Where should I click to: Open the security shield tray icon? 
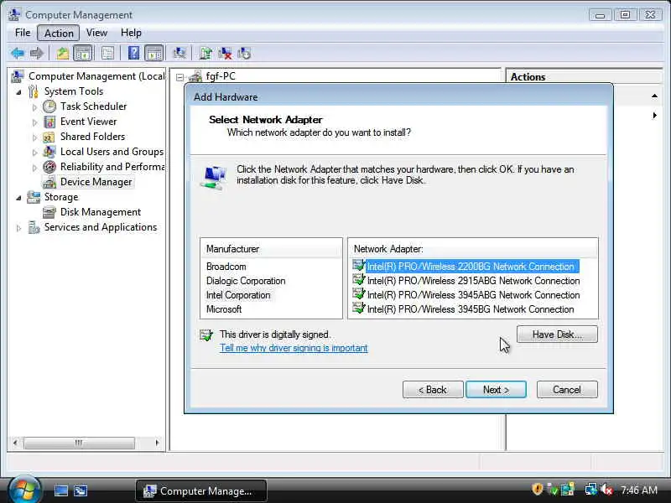click(x=537, y=489)
